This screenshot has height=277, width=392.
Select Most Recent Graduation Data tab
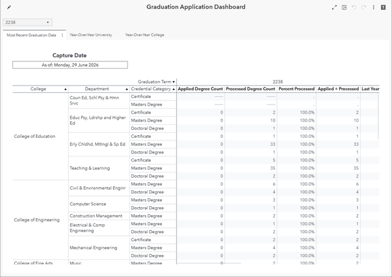pos(31,35)
